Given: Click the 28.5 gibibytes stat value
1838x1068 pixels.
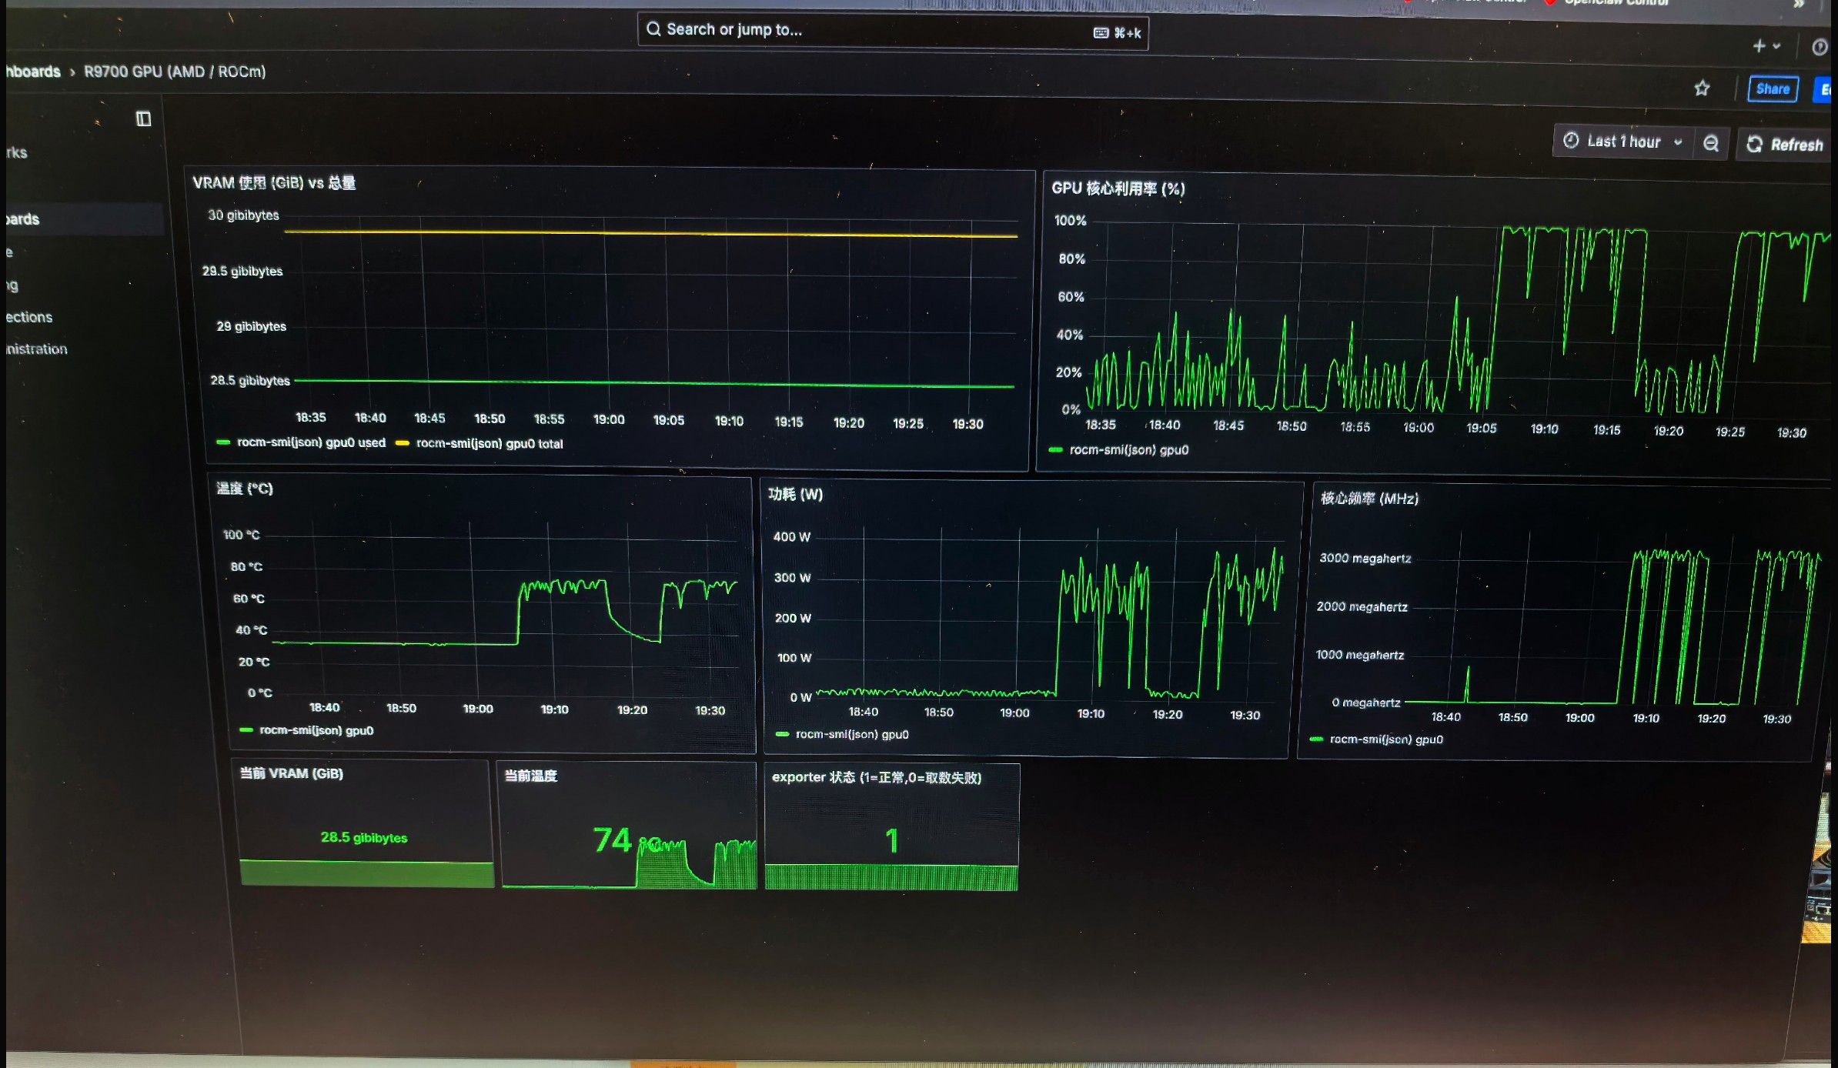Looking at the screenshot, I should [364, 837].
